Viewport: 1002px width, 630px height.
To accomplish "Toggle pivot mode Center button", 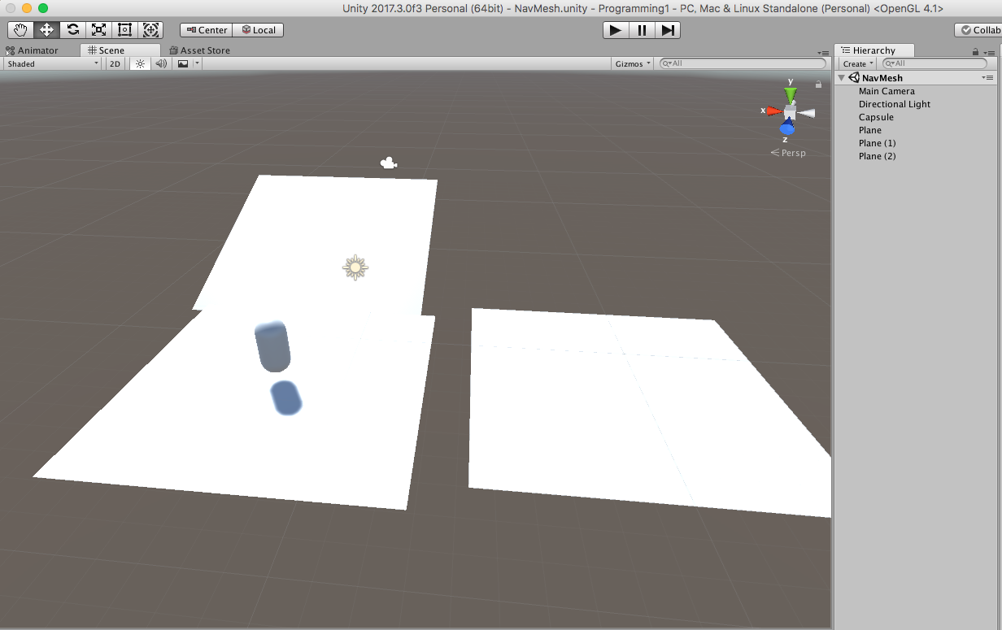I will click(207, 30).
